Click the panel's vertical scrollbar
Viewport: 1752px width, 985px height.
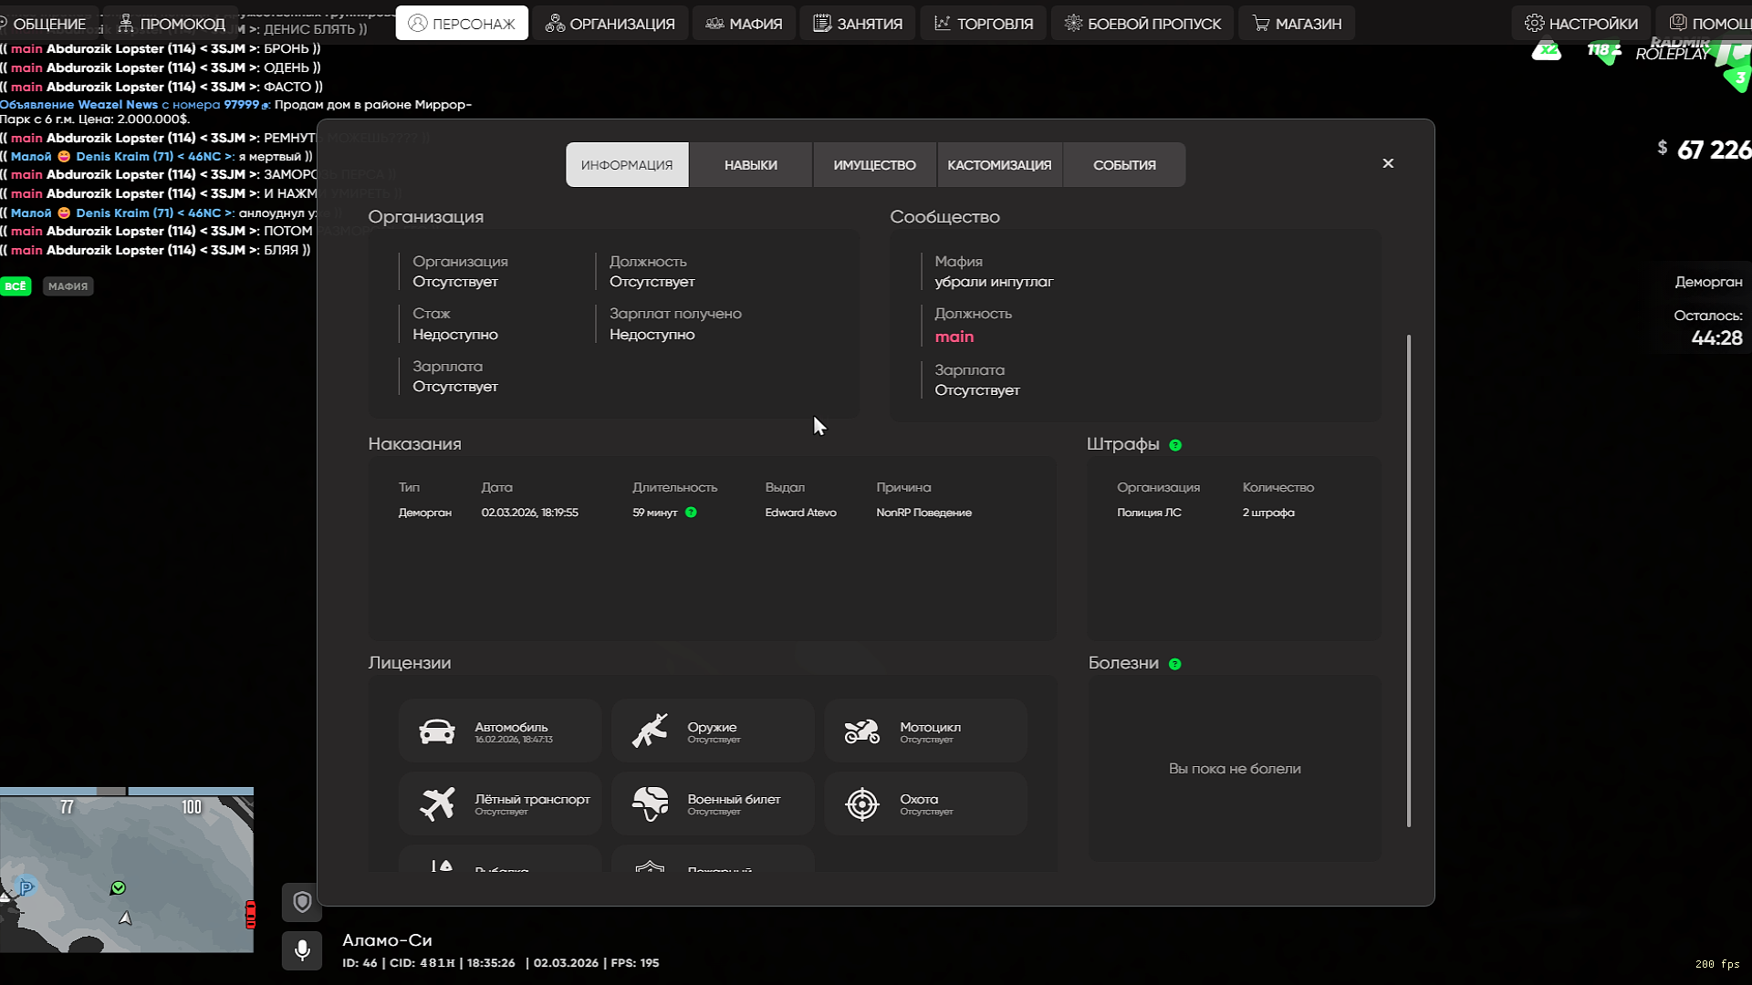click(x=1409, y=580)
